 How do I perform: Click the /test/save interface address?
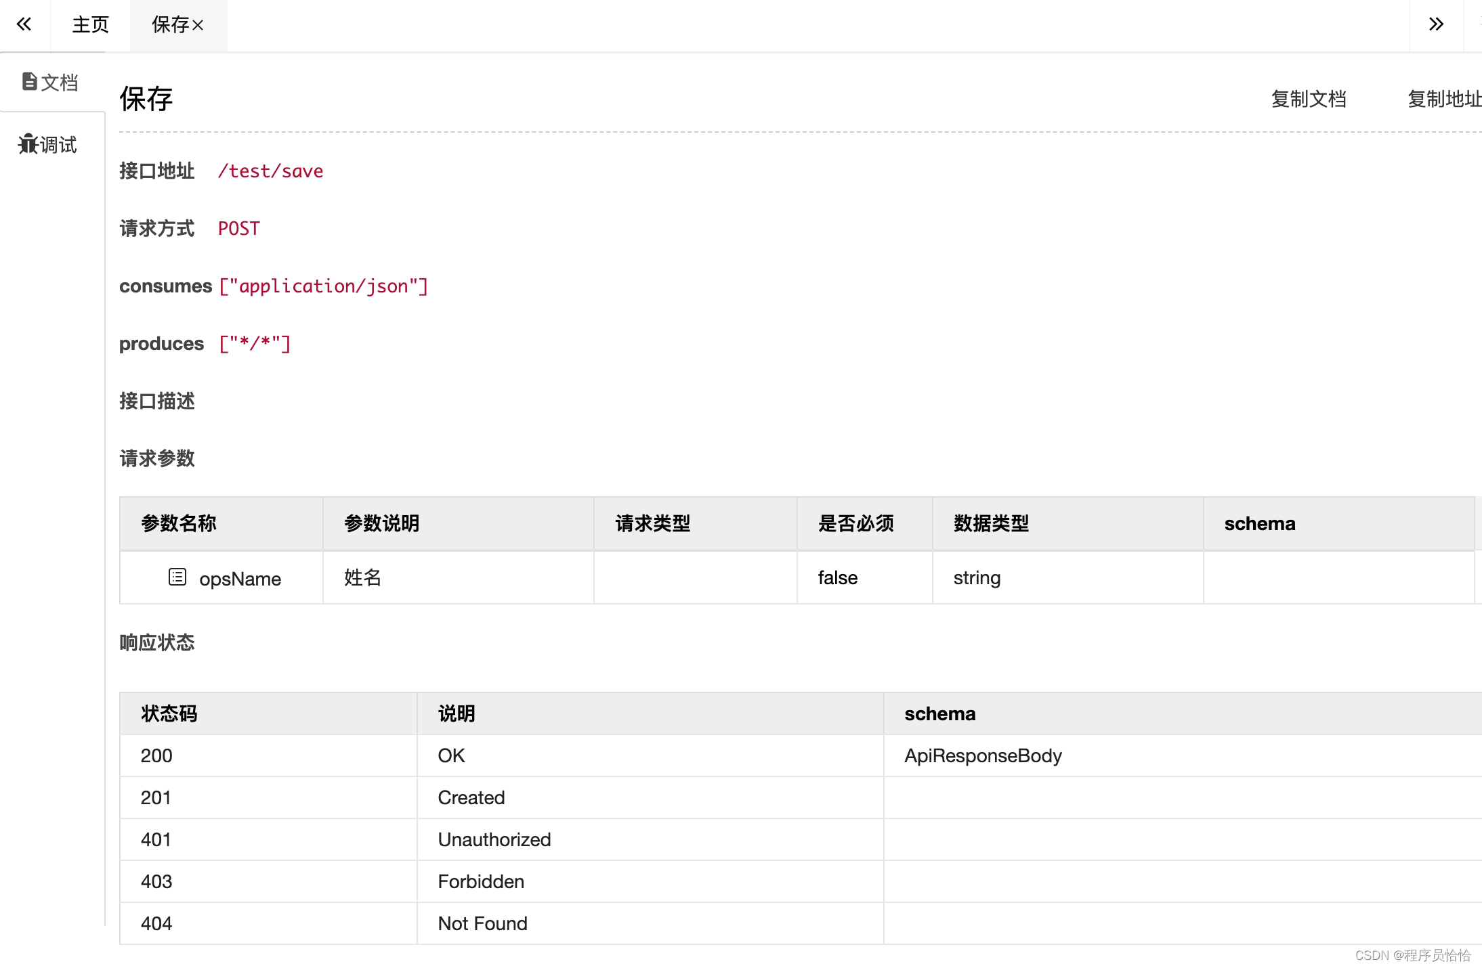(270, 171)
